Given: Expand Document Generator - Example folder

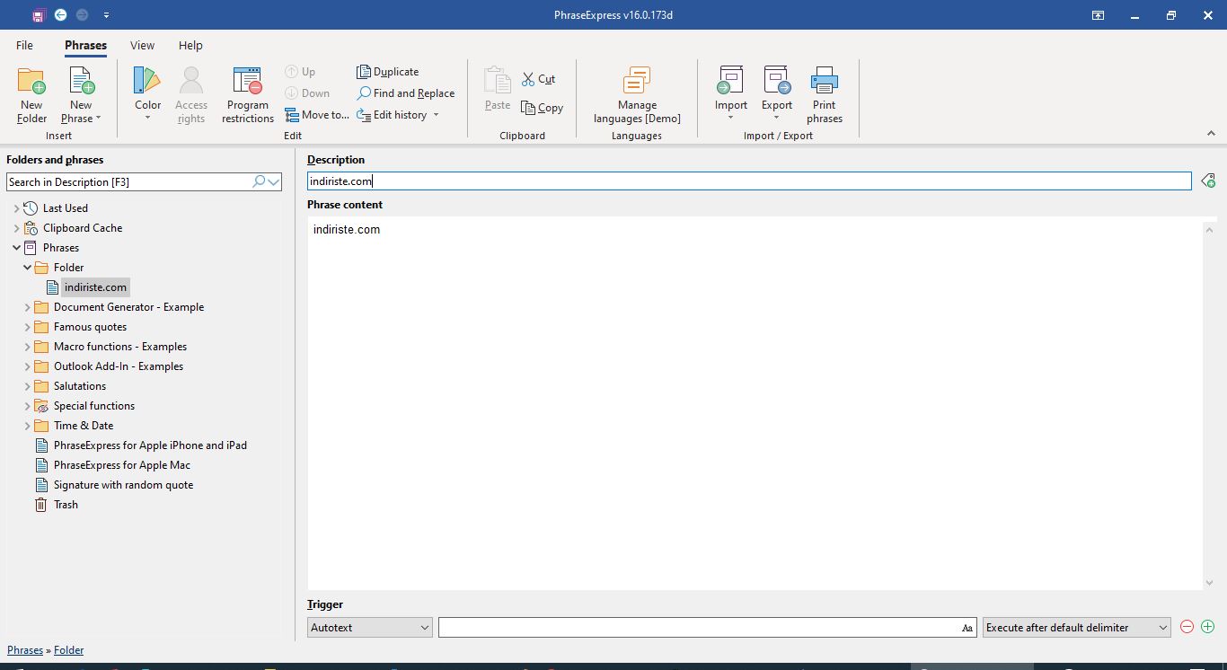Looking at the screenshot, I should point(27,307).
